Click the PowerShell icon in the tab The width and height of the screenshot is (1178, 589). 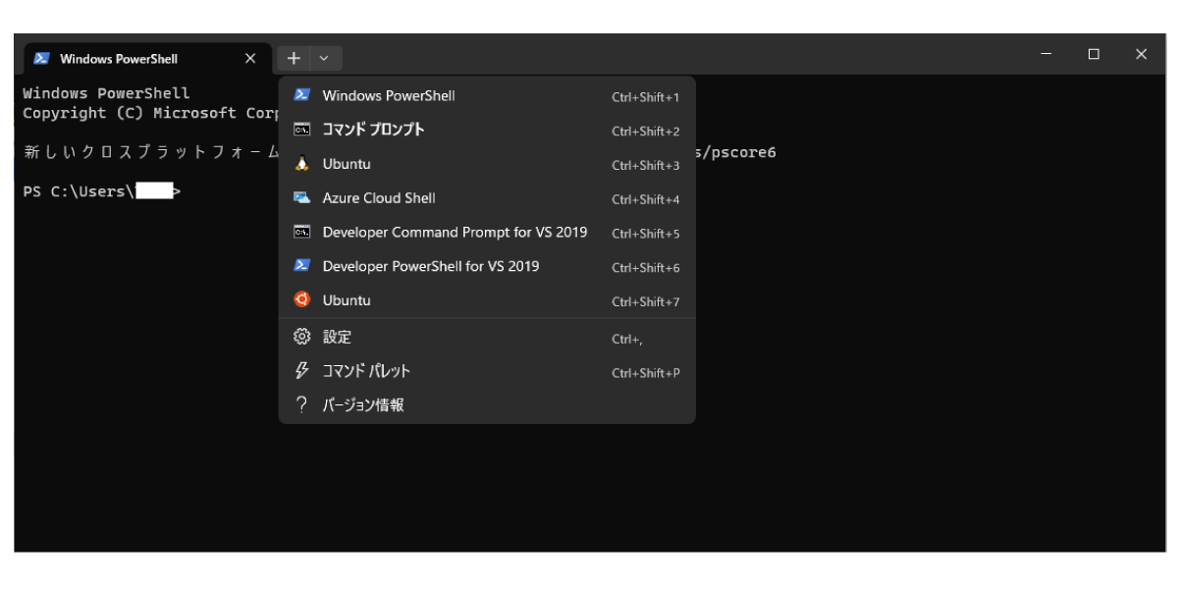41,59
